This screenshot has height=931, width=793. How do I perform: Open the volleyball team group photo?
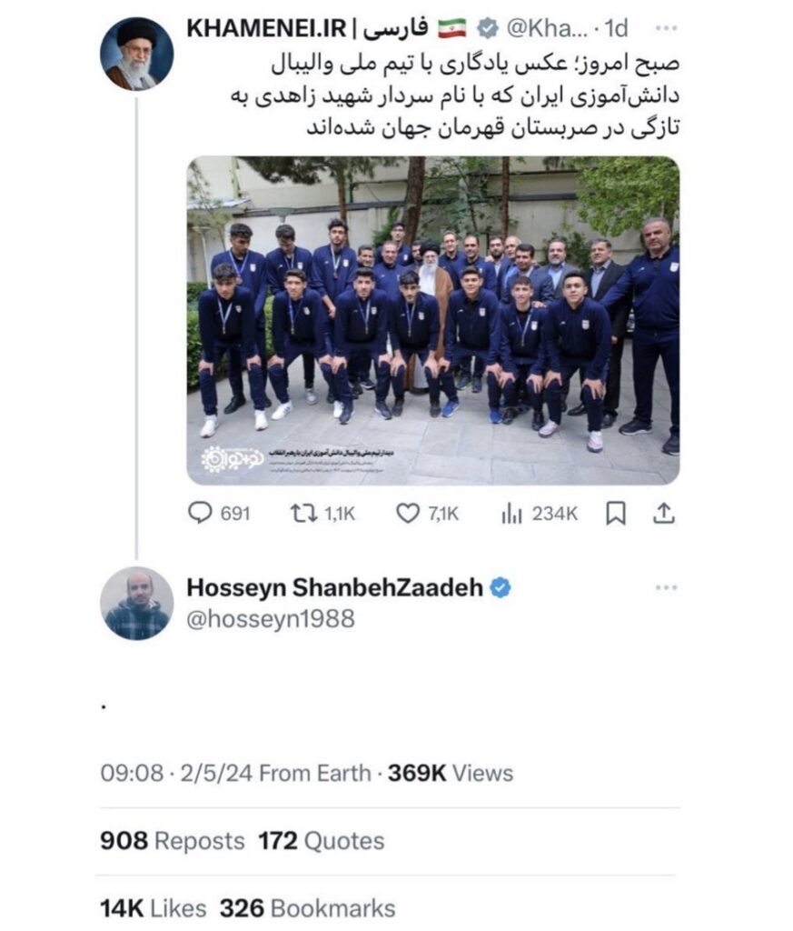click(x=433, y=321)
